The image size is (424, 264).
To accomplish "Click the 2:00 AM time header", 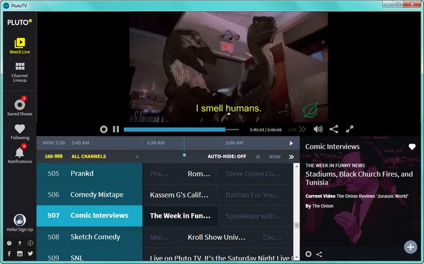I will (x=234, y=143).
